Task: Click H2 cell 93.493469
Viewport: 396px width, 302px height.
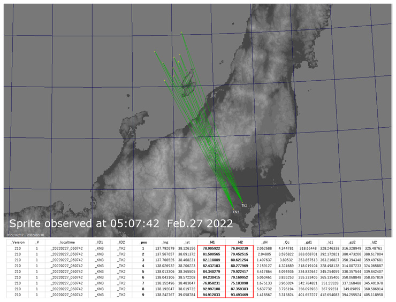Action: (x=239, y=295)
